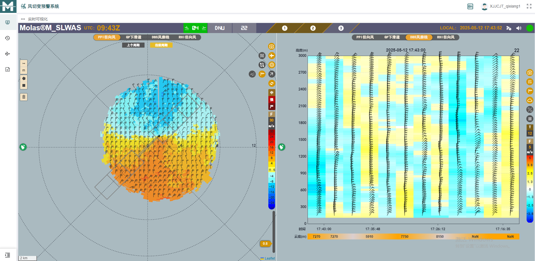Screen dimensions: 535x261
Task: Click the vertical opacity slider track
Action: pyautogui.click(x=274, y=232)
